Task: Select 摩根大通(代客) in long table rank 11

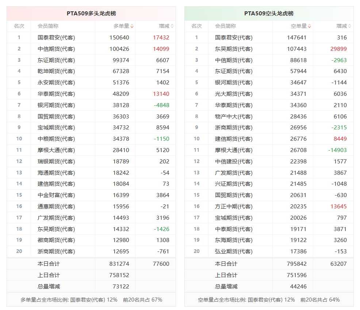Action: (x=56, y=150)
